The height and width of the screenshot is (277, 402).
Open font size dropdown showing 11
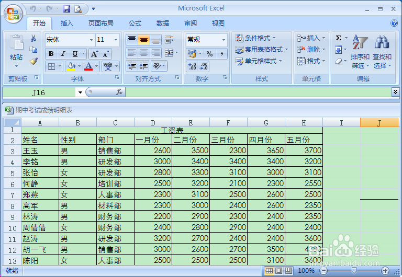pos(116,40)
